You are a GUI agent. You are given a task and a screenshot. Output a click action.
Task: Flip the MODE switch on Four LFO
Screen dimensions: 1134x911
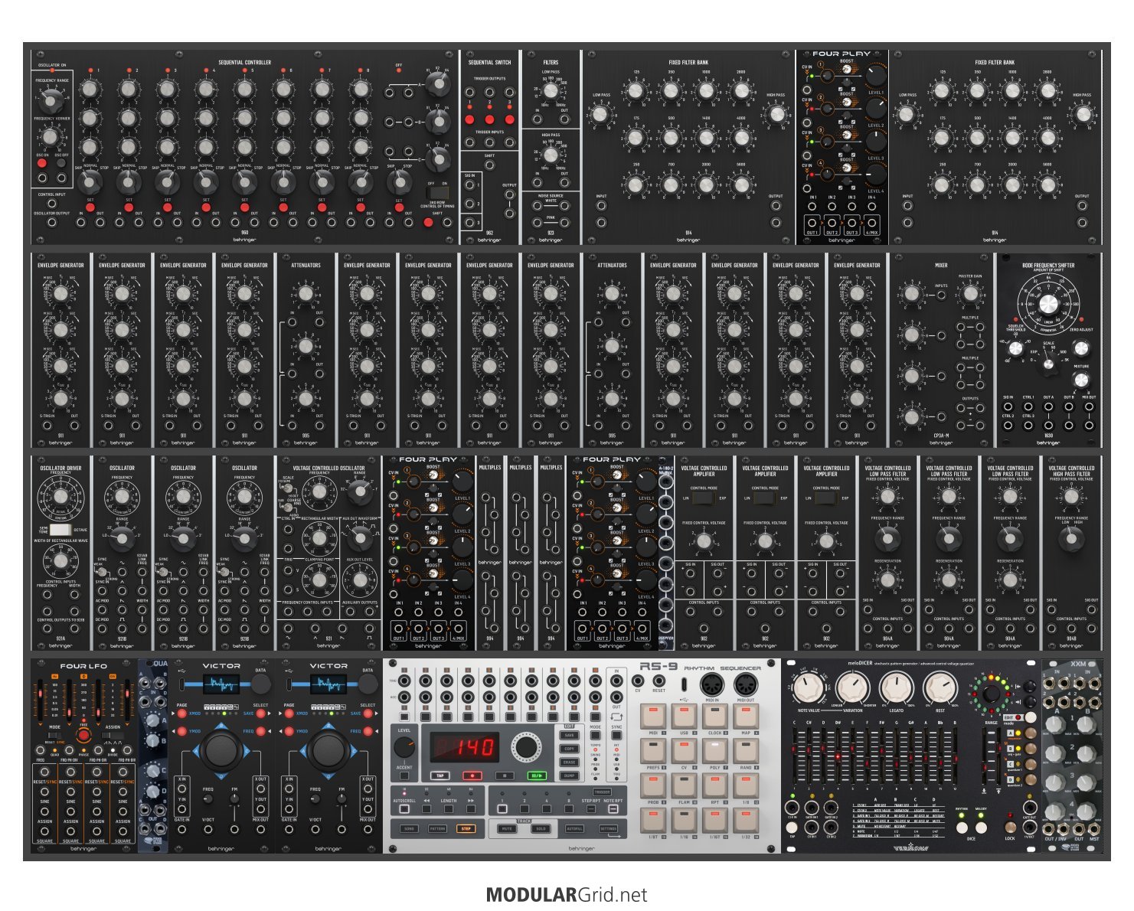pyautogui.click(x=54, y=735)
